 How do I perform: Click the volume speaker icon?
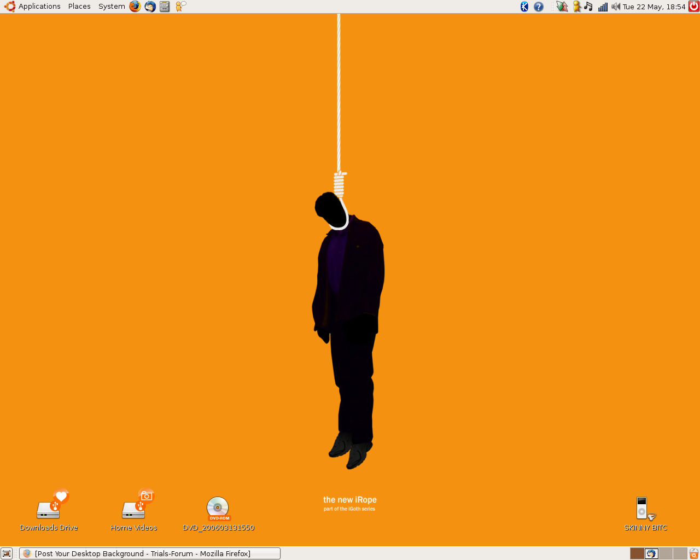coord(616,7)
